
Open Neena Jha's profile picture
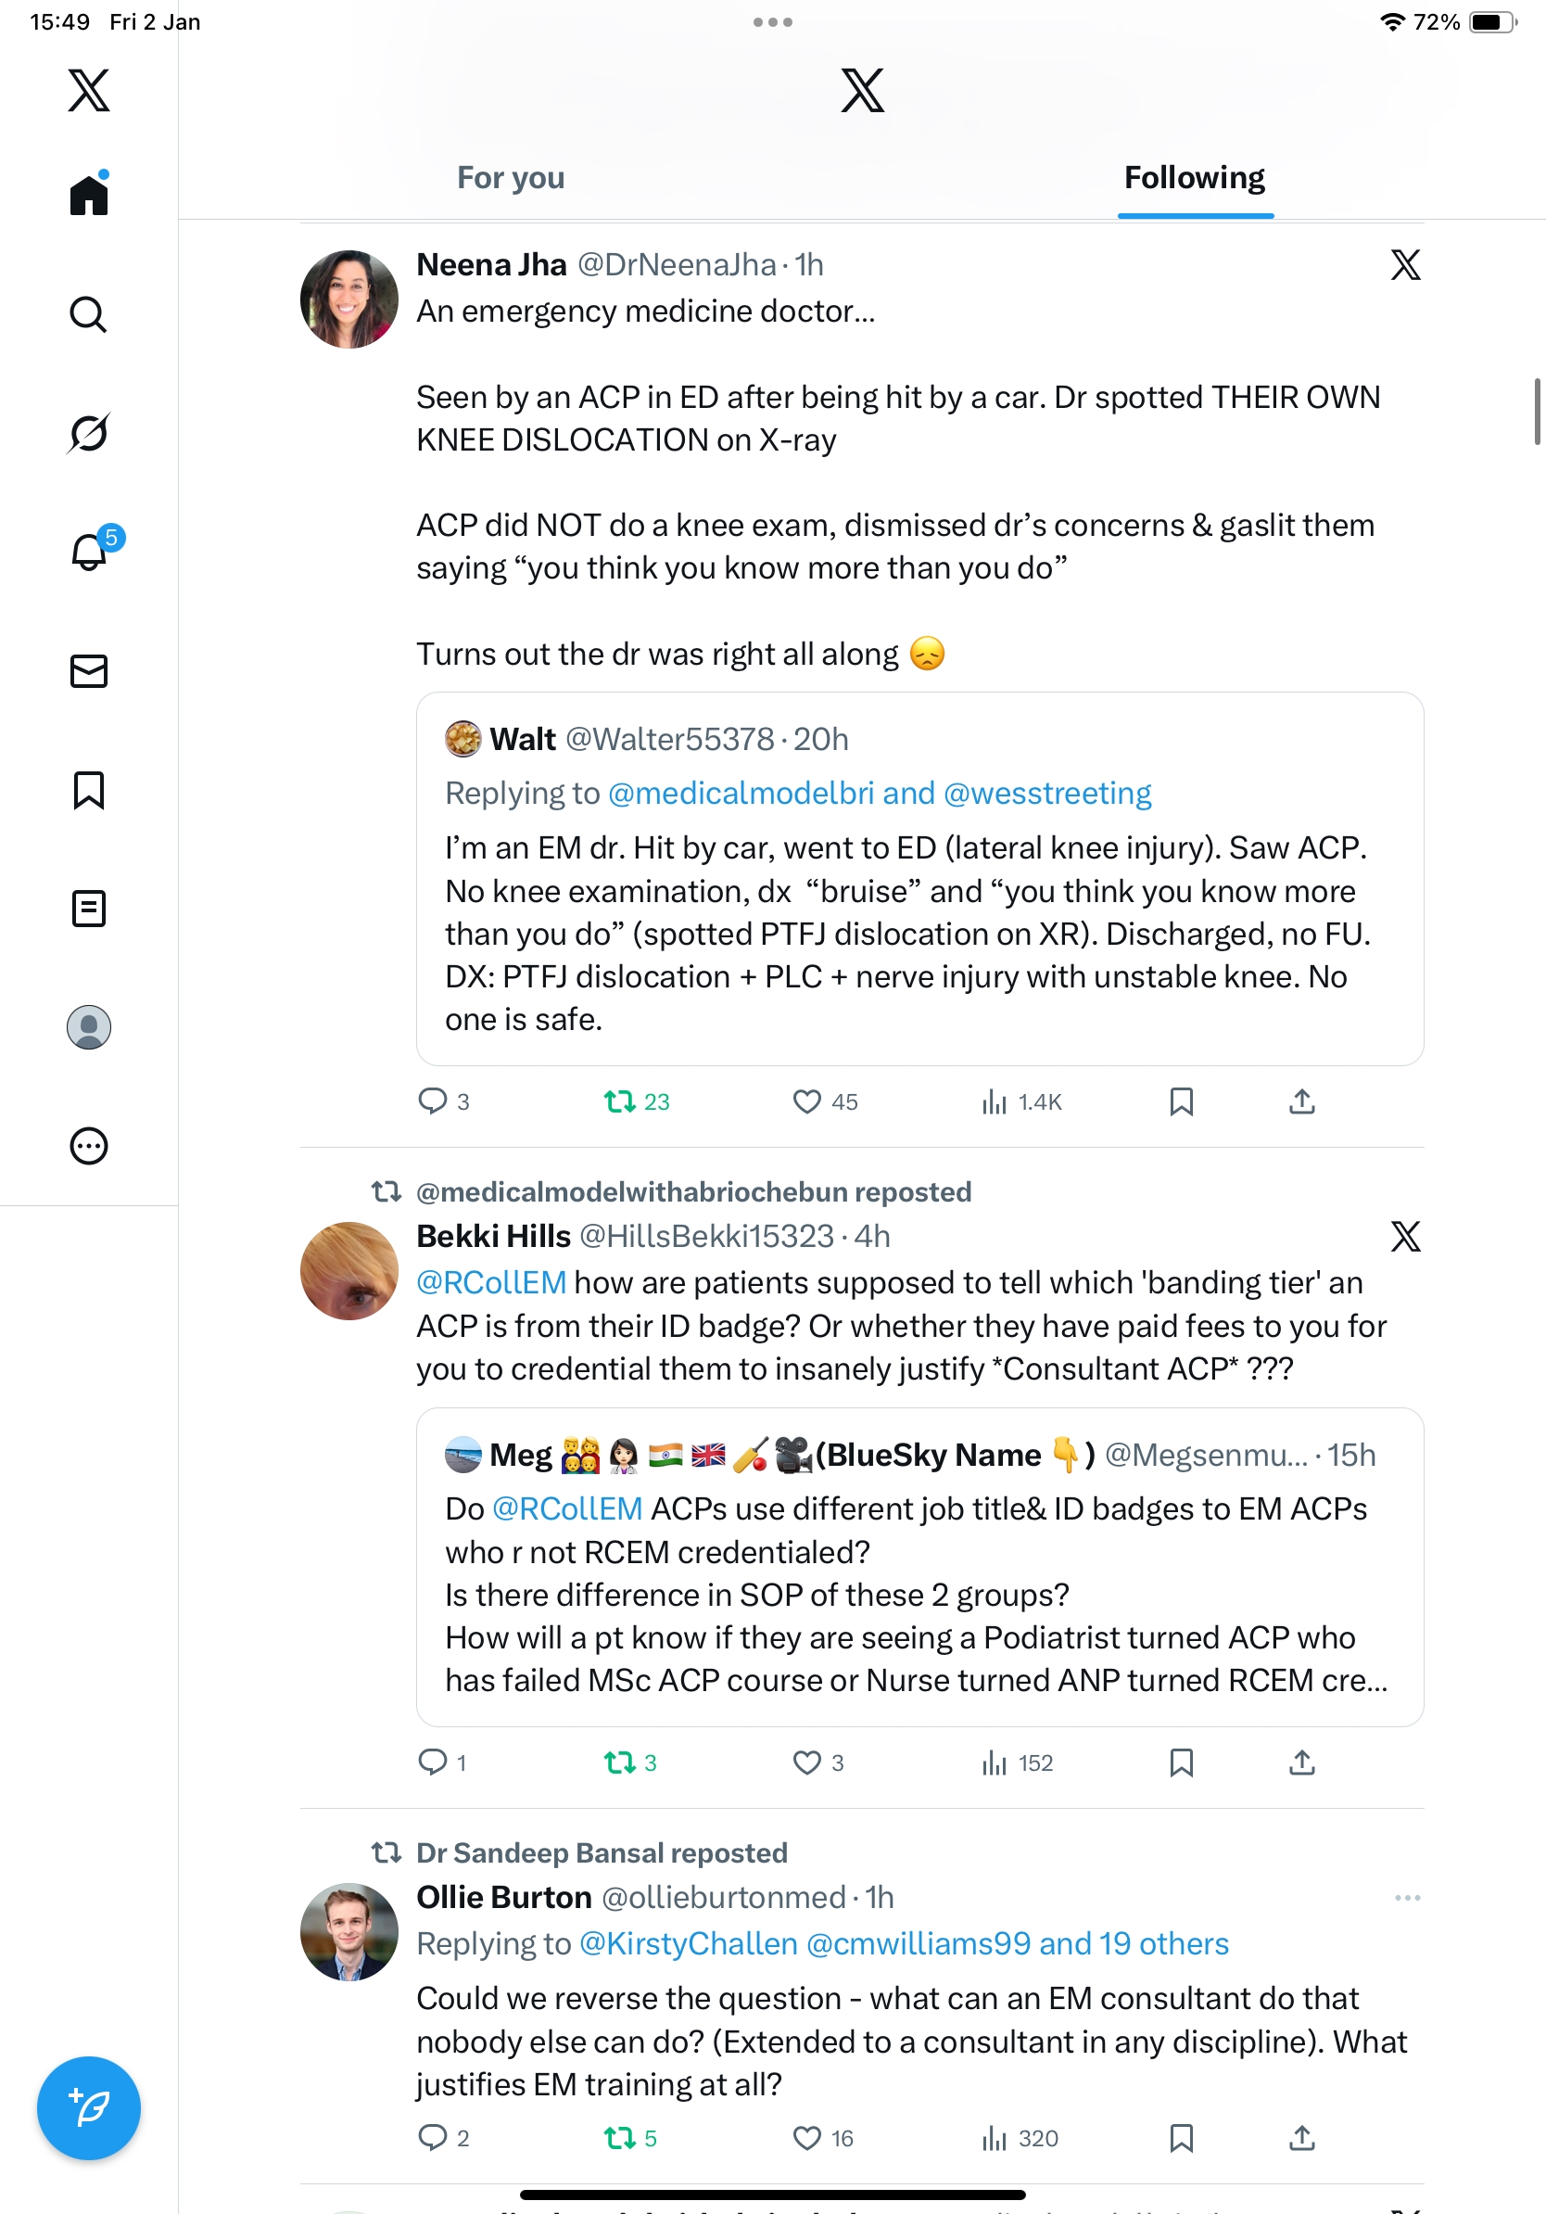point(348,299)
